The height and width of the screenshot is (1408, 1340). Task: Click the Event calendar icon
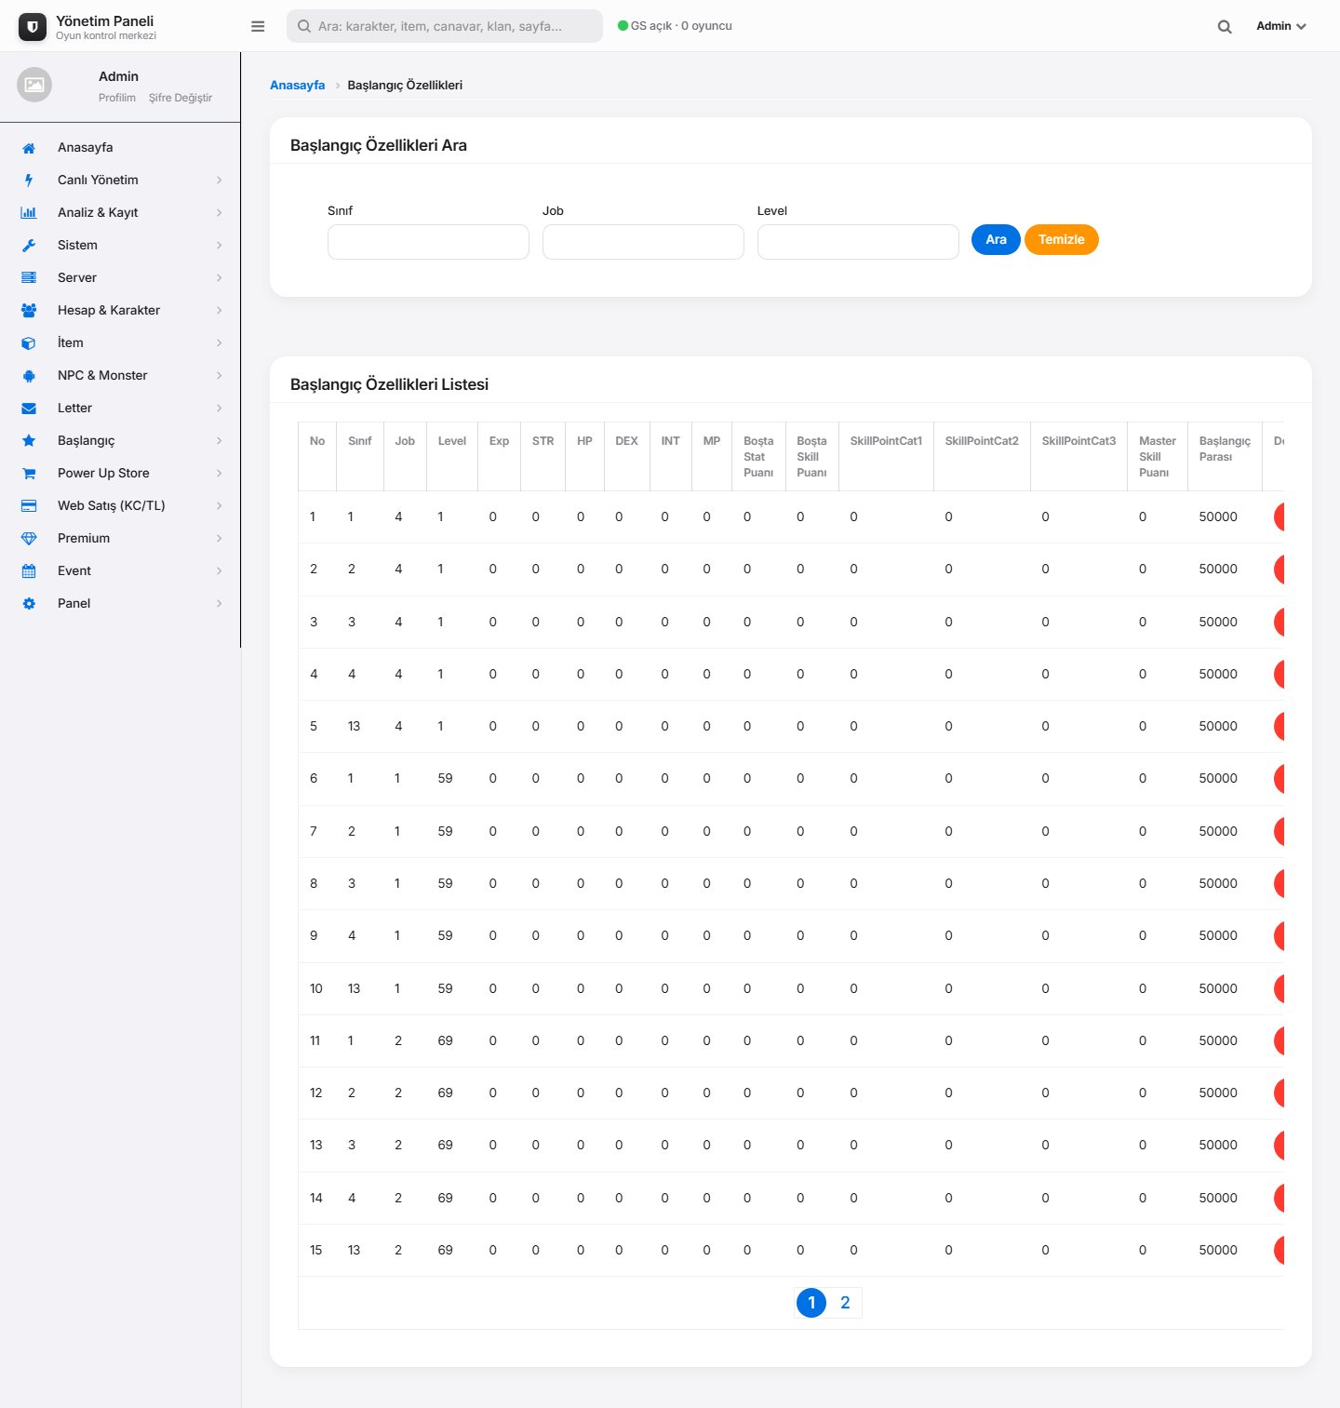29,571
